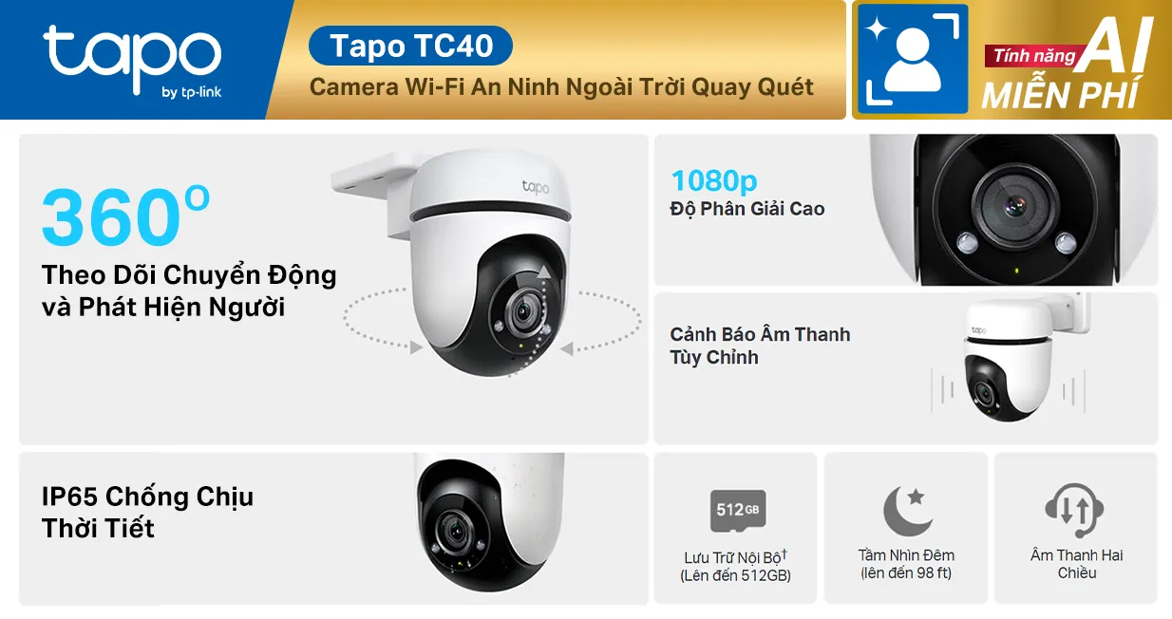Select the 512GB memory card icon

(737, 511)
